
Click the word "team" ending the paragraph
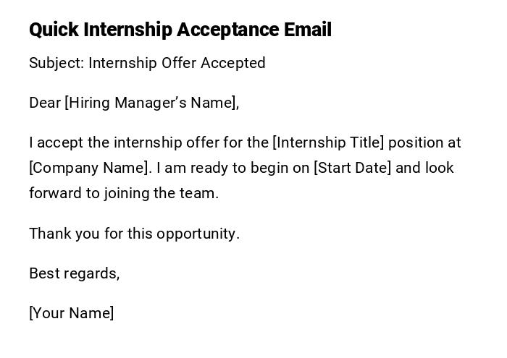pyautogui.click(x=202, y=193)
